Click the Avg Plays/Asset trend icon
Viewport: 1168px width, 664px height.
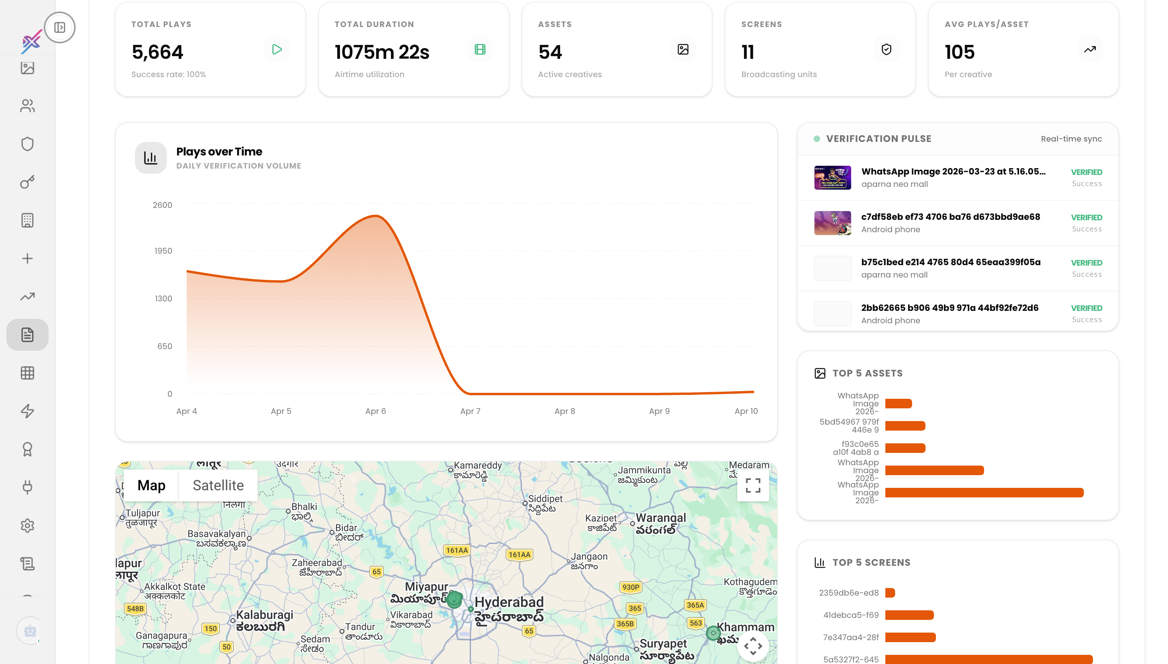(1090, 49)
